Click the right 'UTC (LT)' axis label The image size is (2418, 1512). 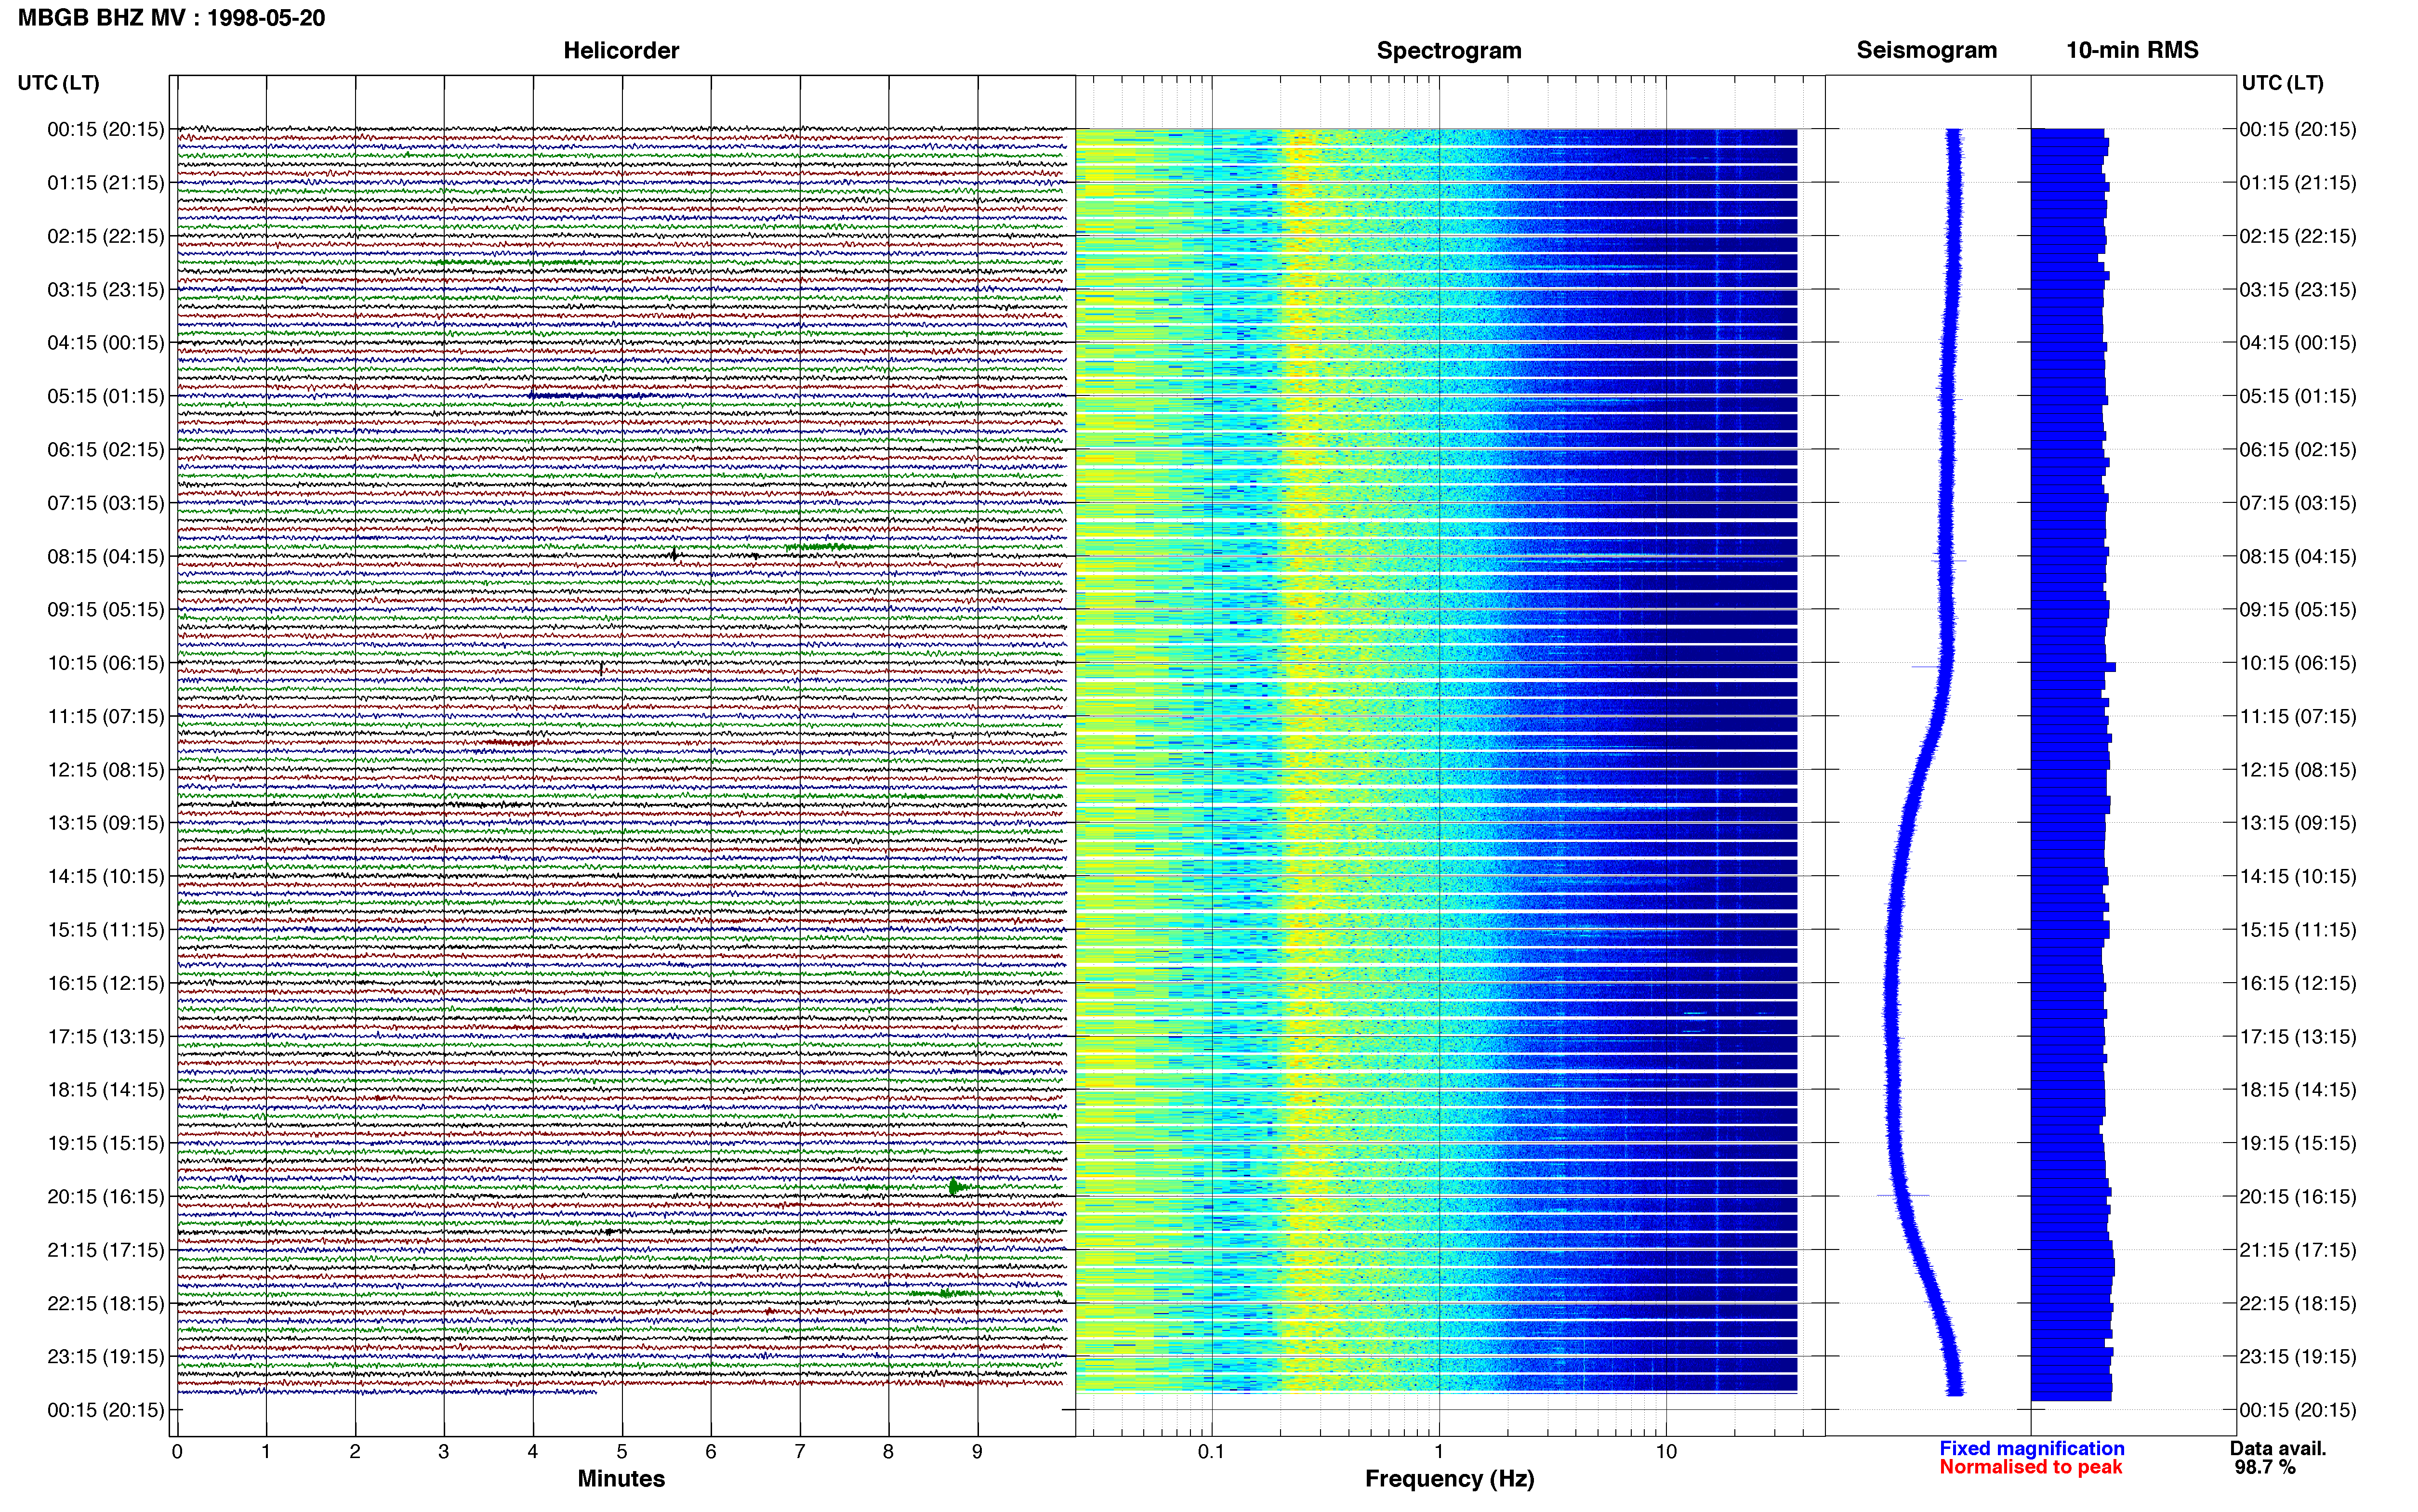click(x=2282, y=83)
